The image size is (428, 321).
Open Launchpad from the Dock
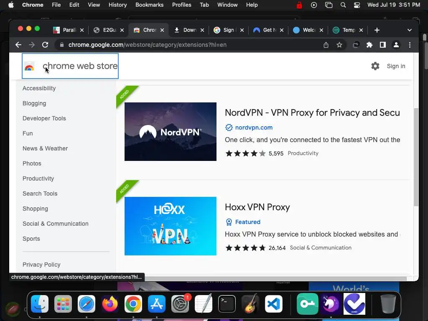click(63, 304)
